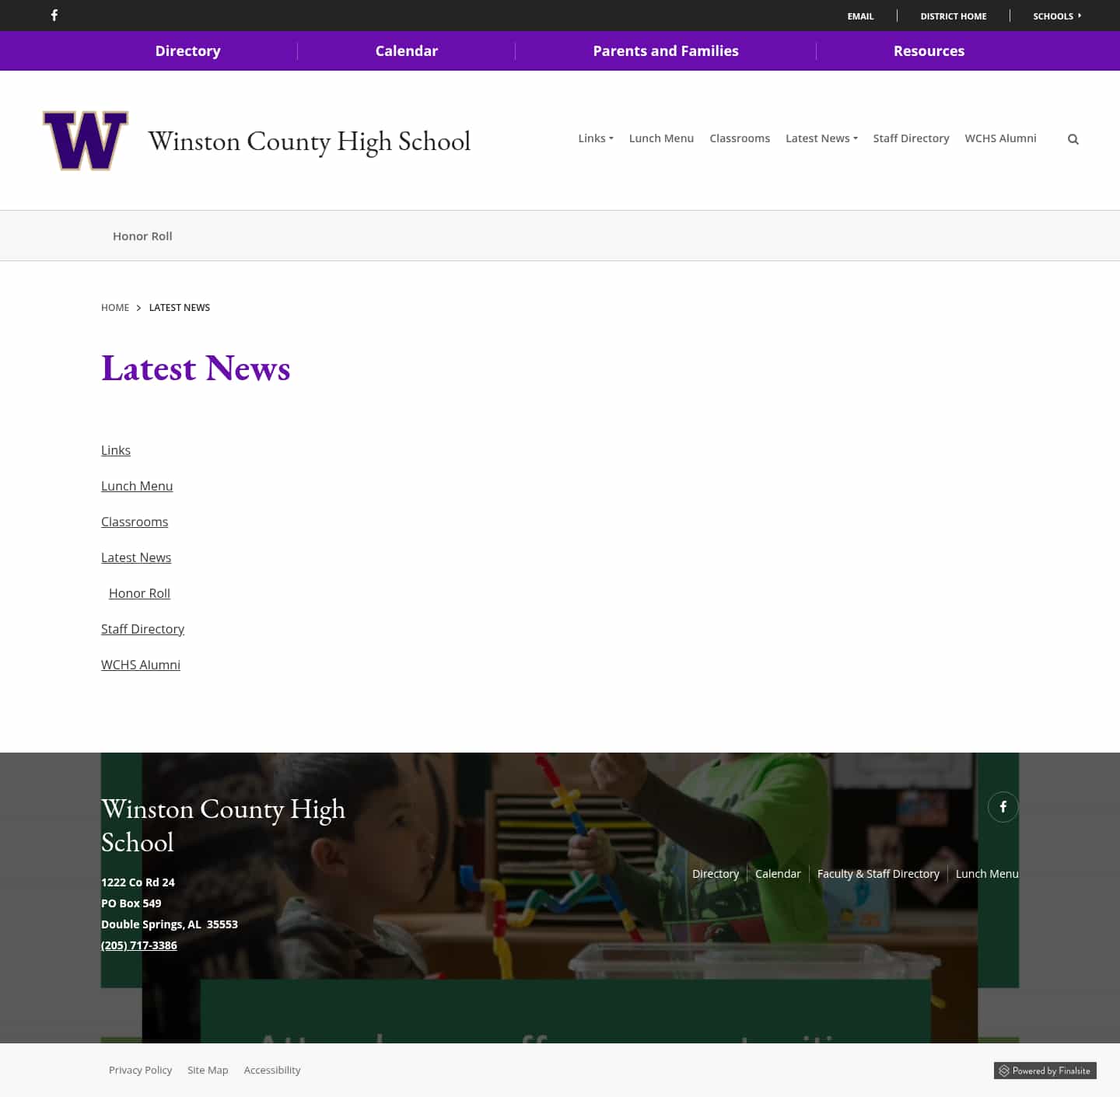Open the Lunch Menu page
This screenshot has width=1120, height=1097.
[661, 138]
